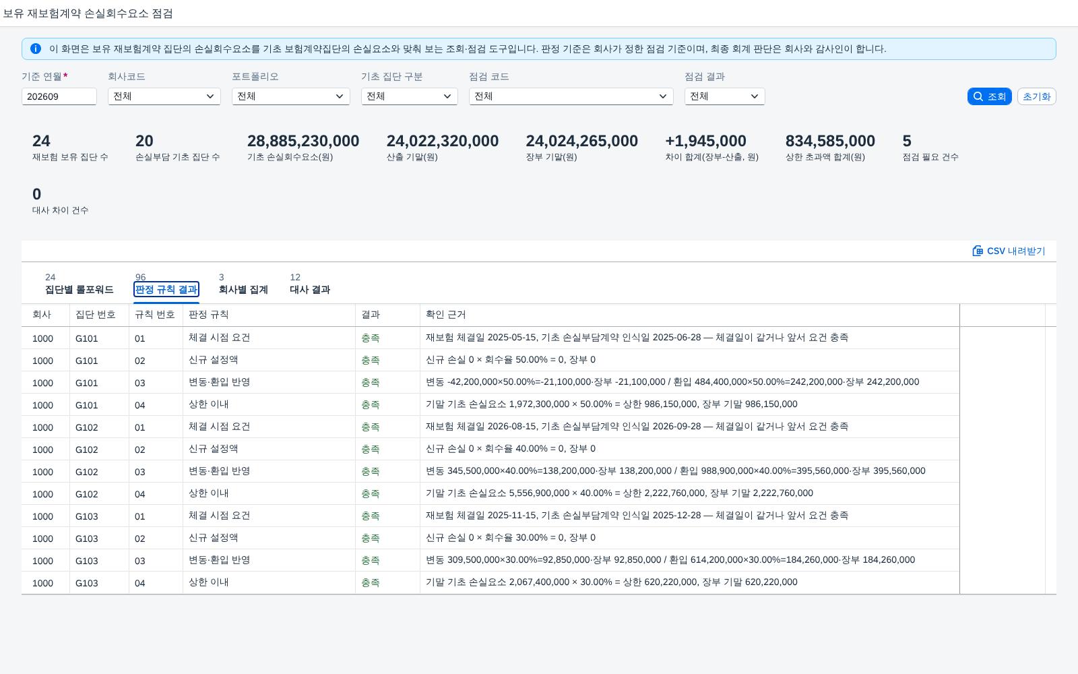Click the 산출 기말 value 24,022,320,000

tap(443, 141)
